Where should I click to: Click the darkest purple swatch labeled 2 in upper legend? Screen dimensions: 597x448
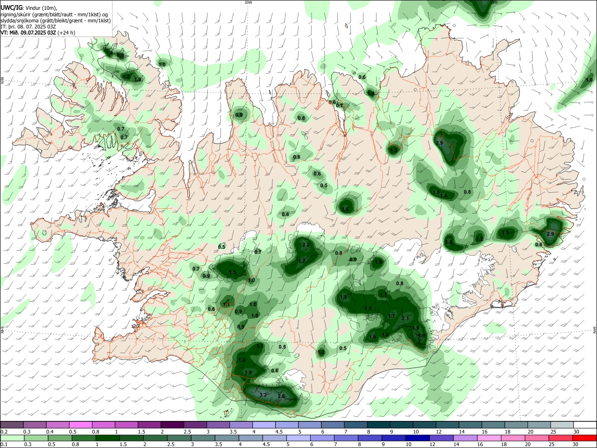(172, 425)
